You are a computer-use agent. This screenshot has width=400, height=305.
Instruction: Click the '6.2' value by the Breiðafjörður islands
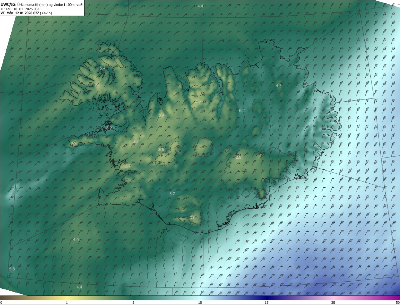click(109, 128)
